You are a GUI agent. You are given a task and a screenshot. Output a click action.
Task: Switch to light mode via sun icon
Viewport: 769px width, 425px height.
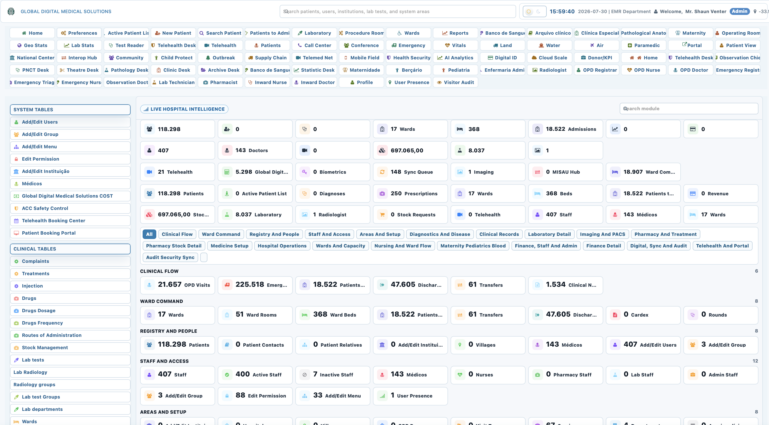click(x=528, y=11)
